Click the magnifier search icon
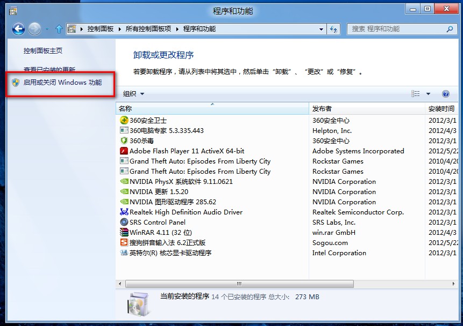Screen dimensions: 463x326 click(x=450, y=29)
